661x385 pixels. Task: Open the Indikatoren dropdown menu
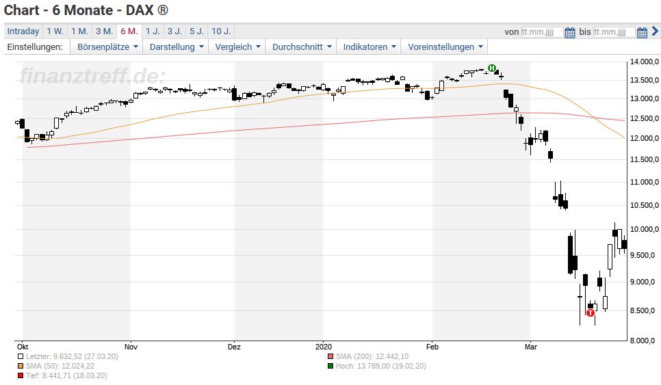pos(370,47)
